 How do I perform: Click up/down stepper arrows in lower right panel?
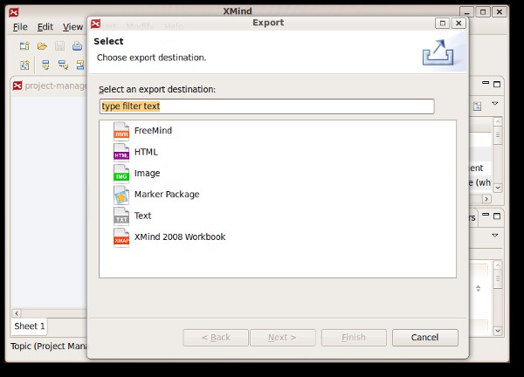coord(479,289)
